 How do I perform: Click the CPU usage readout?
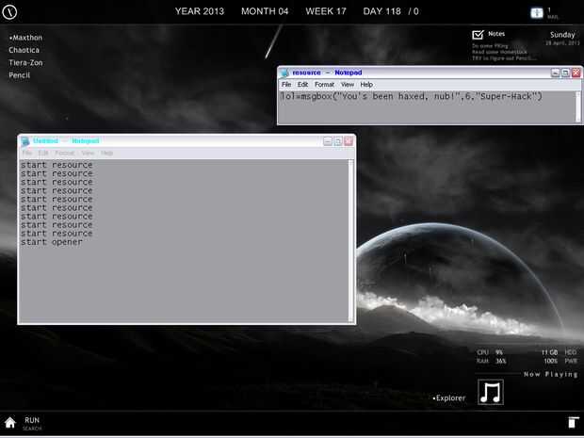pos(490,352)
